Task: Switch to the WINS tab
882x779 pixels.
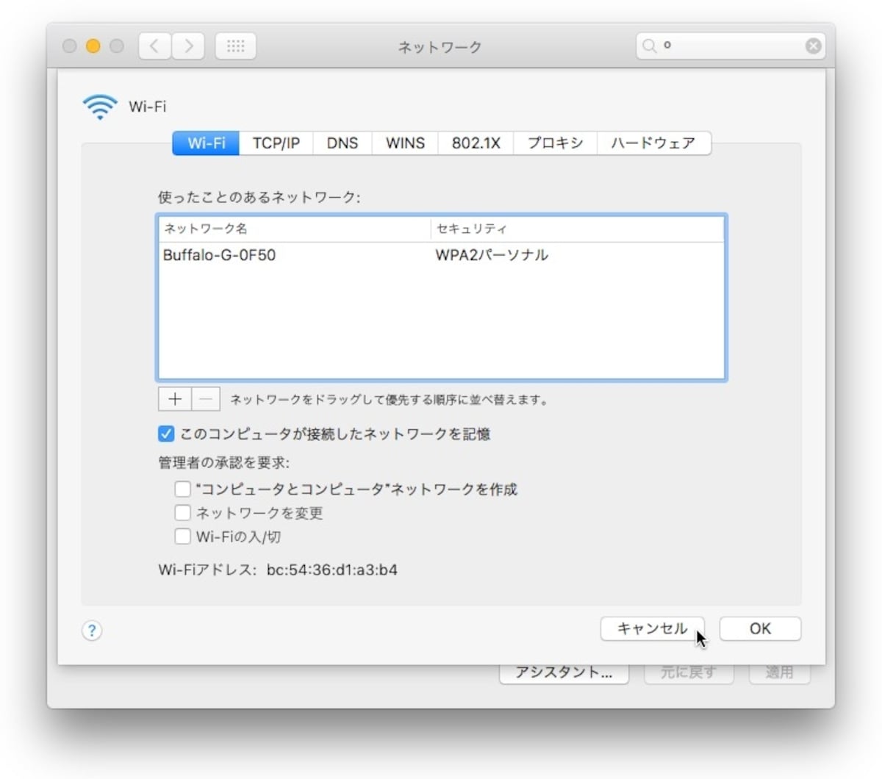Action: coord(406,143)
